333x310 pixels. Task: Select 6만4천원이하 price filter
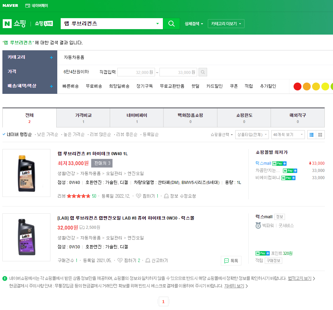tap(76, 72)
